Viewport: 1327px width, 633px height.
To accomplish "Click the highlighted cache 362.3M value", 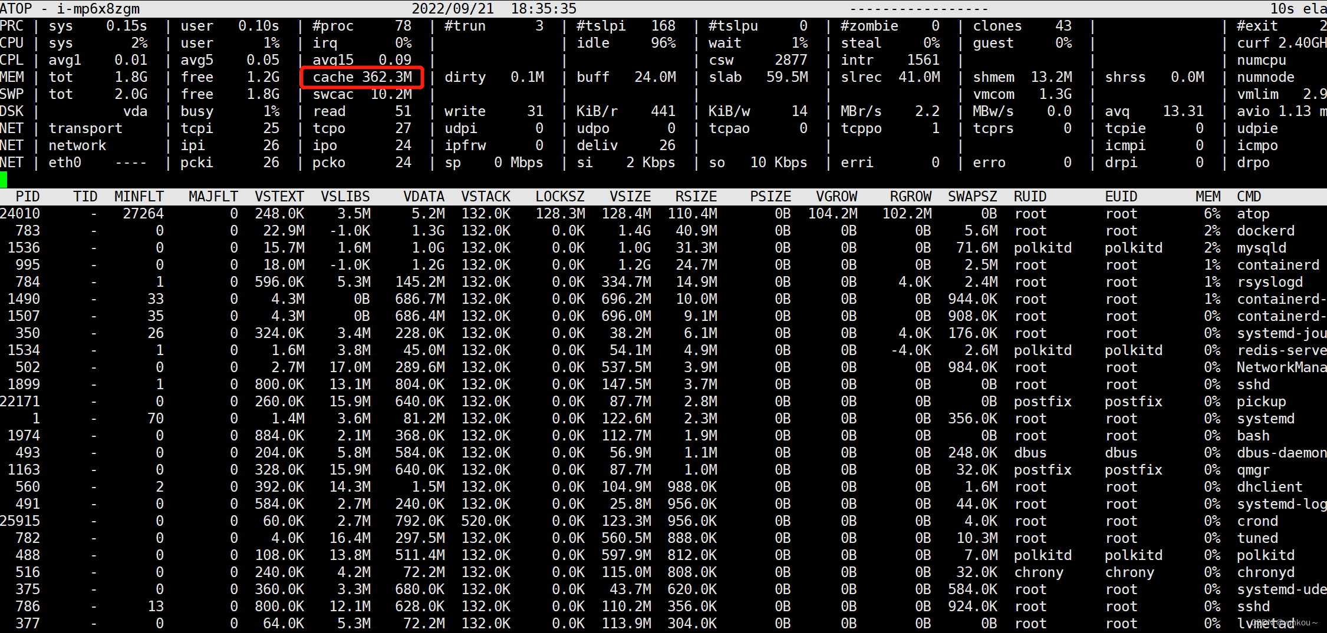I will tap(361, 77).
